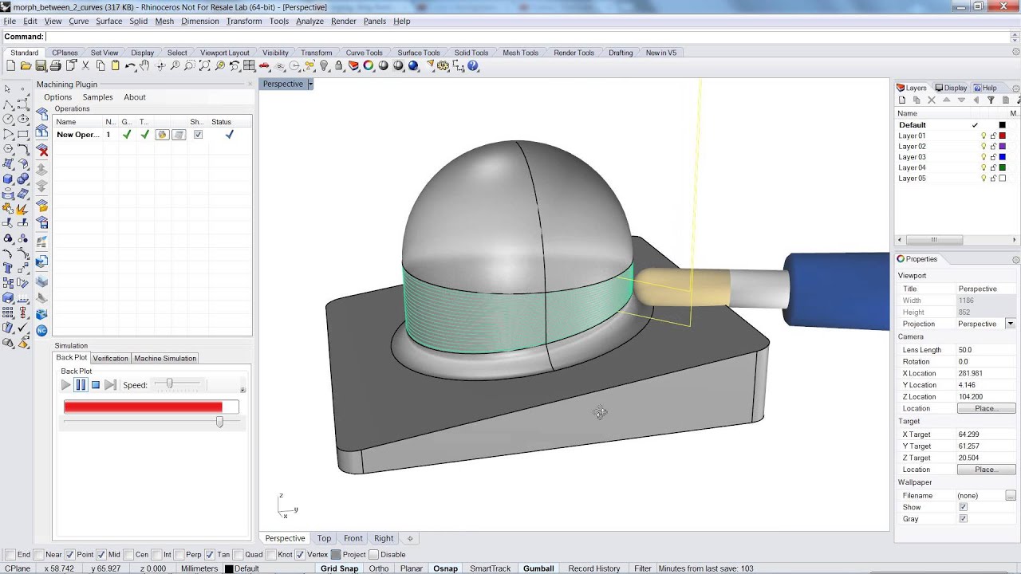Click the Open file folder icon
Viewport: 1021px width, 574px height.
pyautogui.click(x=26, y=66)
